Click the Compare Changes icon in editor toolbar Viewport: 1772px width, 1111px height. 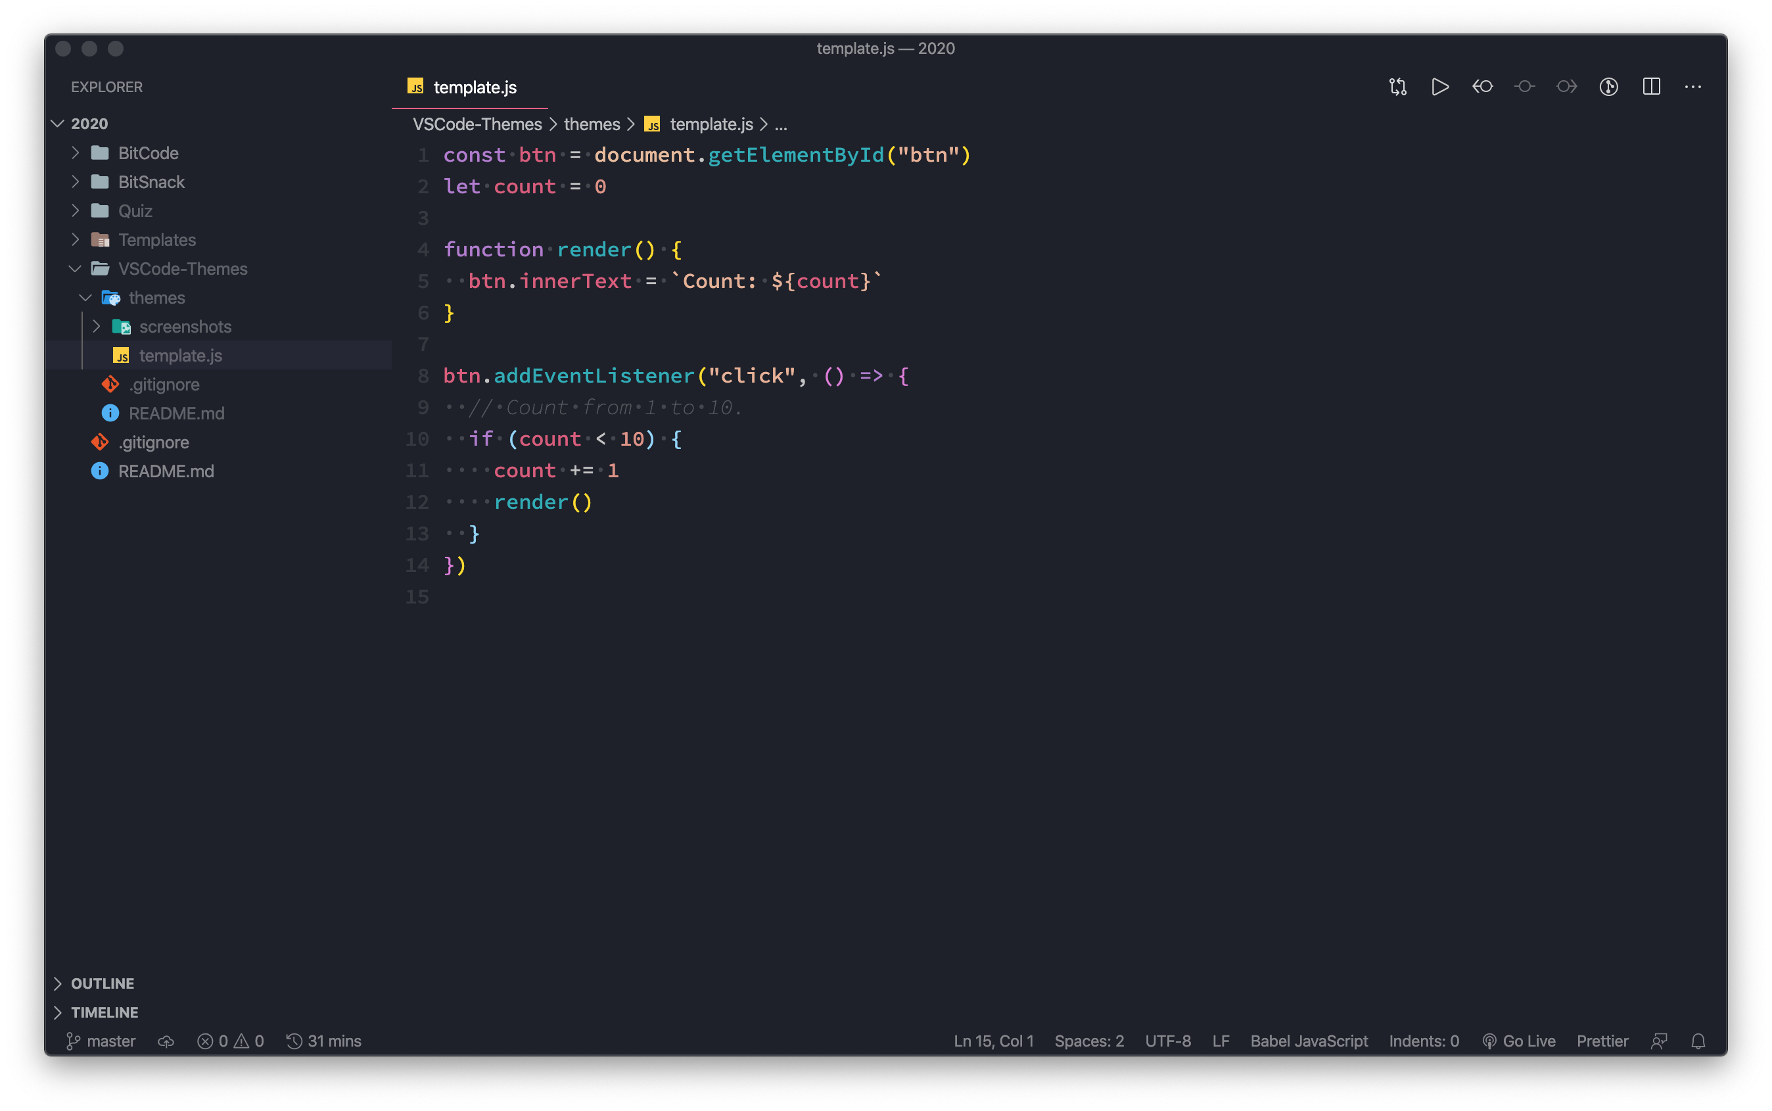[x=1397, y=87]
